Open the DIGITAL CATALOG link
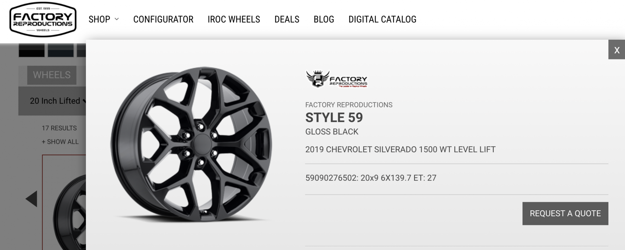The image size is (625, 250). (x=382, y=19)
